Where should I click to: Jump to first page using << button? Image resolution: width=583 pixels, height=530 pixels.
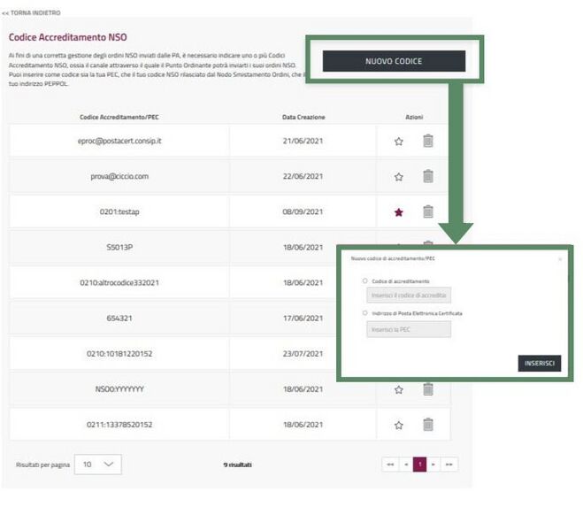point(389,465)
